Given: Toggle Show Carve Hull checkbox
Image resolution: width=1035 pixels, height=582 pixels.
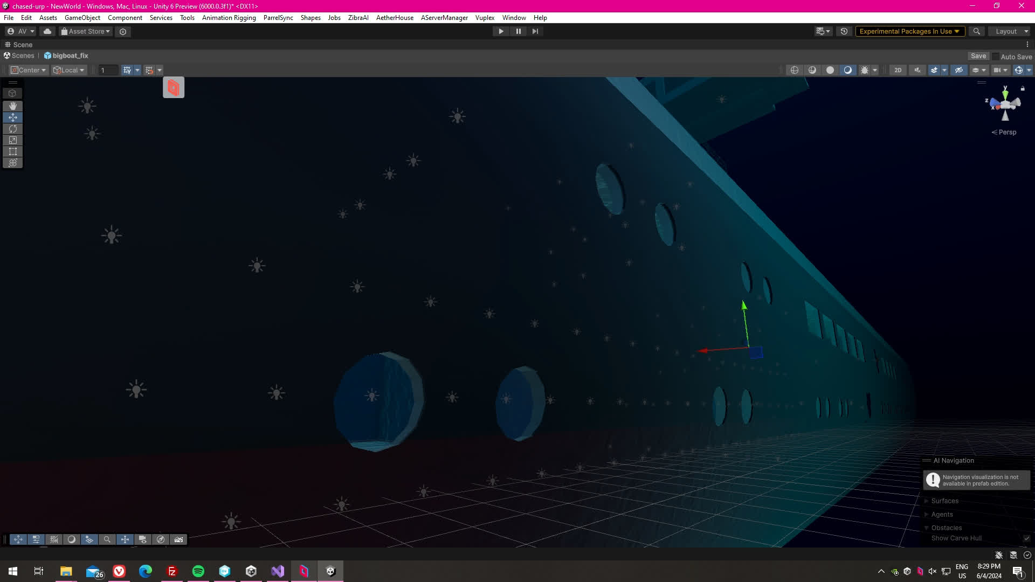Looking at the screenshot, I should coord(1026,538).
